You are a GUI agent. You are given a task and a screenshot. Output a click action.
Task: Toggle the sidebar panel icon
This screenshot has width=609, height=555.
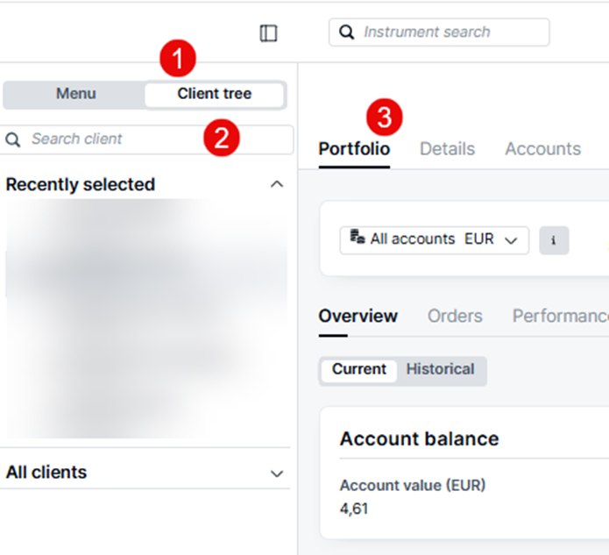[269, 33]
